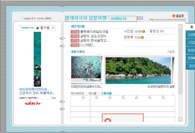Select the 사진첩 side tab
The image size is (195, 133).
(x=190, y=43)
